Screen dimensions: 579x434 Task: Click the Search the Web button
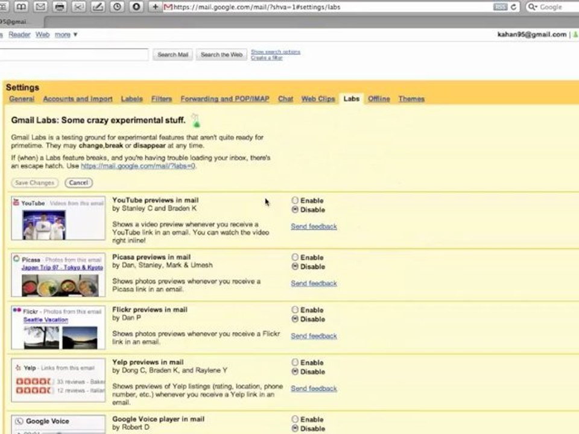click(x=221, y=55)
